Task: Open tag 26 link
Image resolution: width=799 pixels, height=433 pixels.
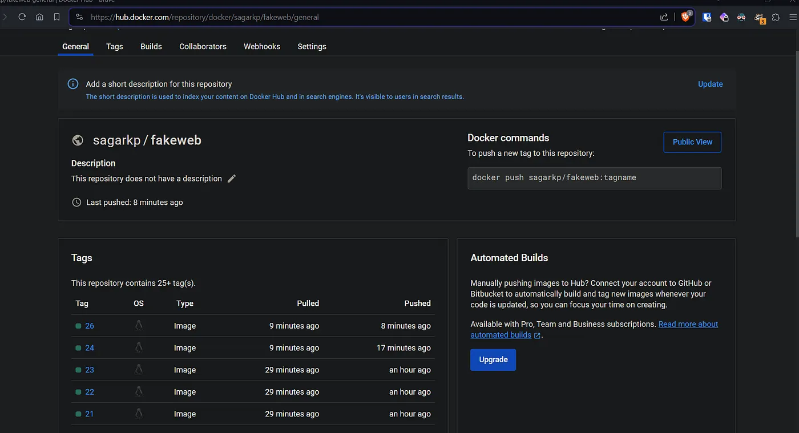Action: tap(90, 326)
